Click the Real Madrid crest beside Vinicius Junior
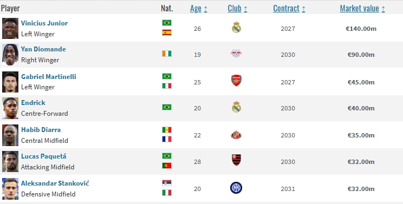 point(236,28)
